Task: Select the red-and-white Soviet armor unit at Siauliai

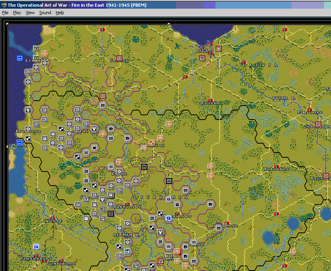Action: coord(152,143)
